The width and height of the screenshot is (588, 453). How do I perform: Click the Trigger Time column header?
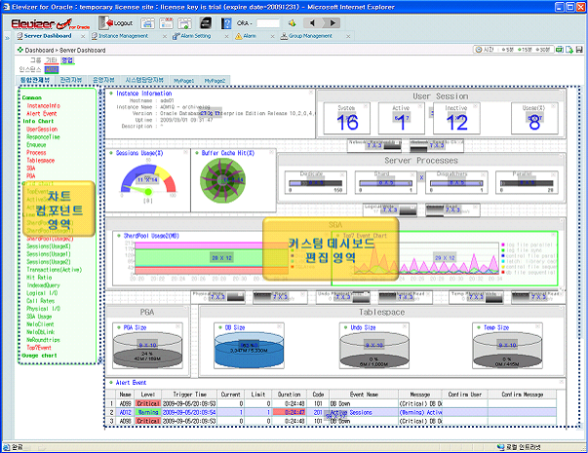[190, 395]
